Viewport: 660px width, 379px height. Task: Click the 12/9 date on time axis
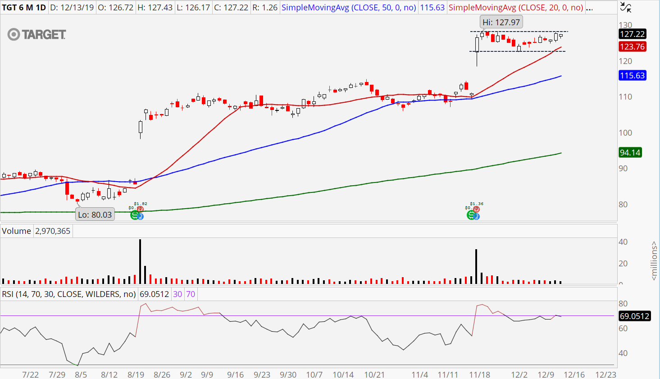[x=546, y=374]
